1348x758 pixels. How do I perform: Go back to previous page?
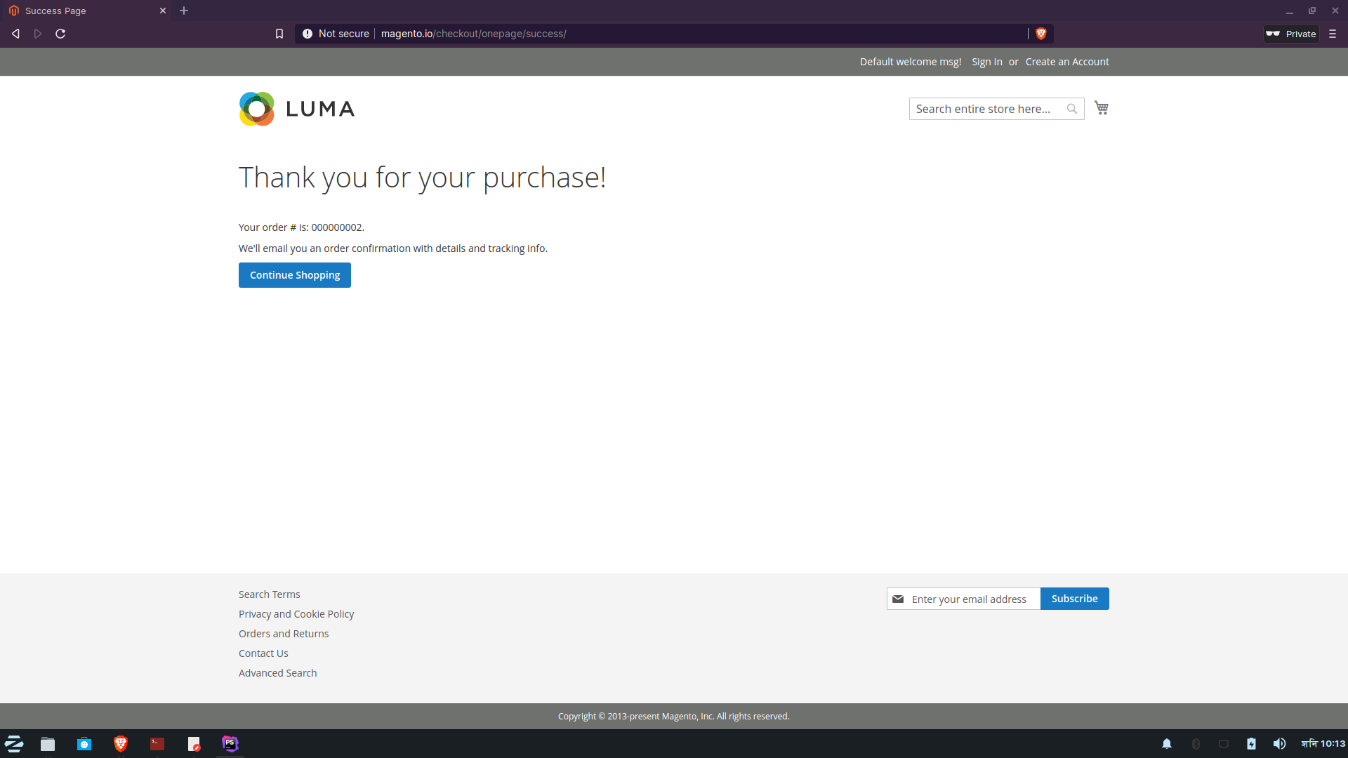[x=15, y=34]
